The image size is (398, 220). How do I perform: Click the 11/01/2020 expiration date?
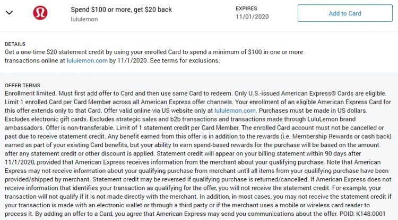click(x=252, y=17)
